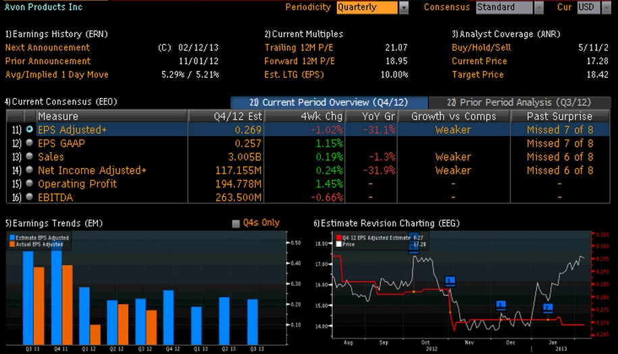This screenshot has width=618, height=354.
Task: Select the Sales radio button
Action: pyautogui.click(x=29, y=156)
